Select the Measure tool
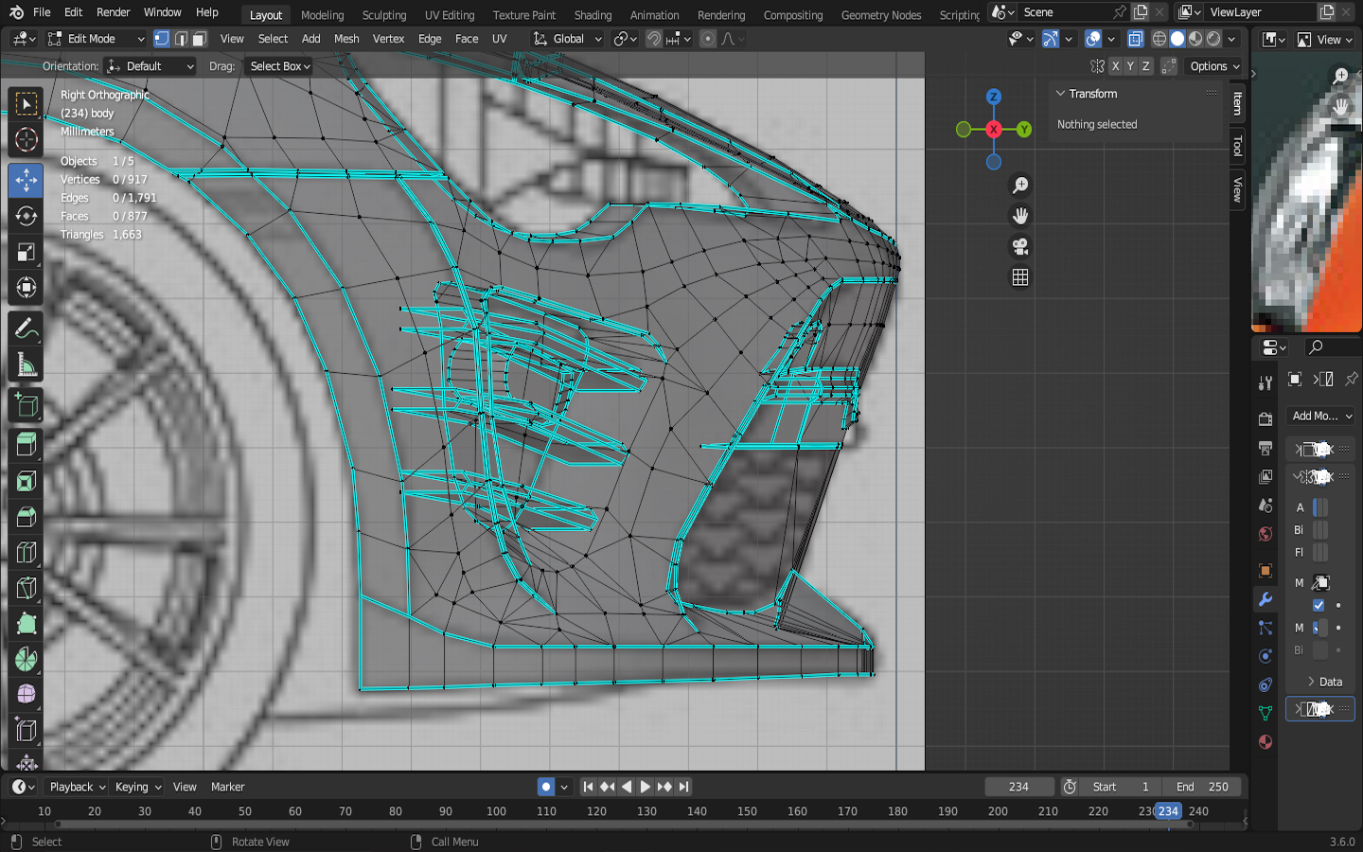 [x=27, y=365]
